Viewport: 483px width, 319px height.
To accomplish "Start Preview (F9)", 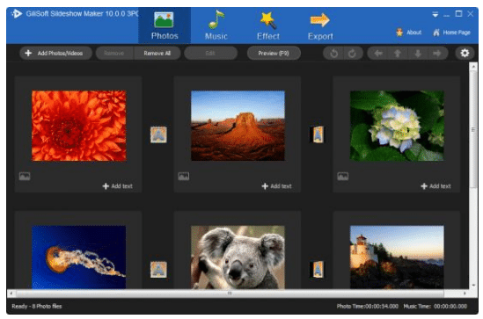I will pos(274,54).
